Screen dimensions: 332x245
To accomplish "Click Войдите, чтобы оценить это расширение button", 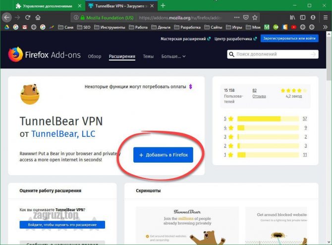I will (x=62, y=225).
